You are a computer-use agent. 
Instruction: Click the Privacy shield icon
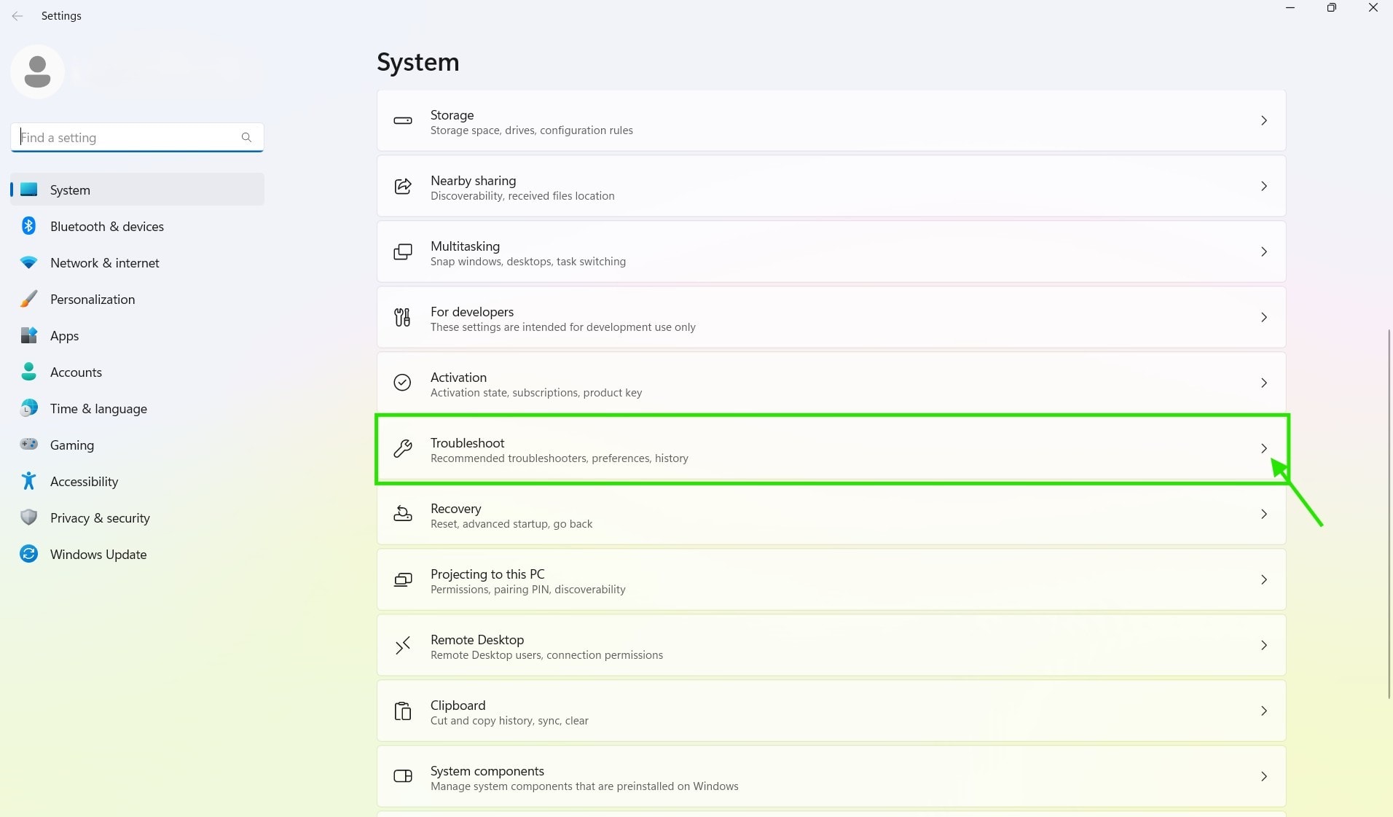28,517
